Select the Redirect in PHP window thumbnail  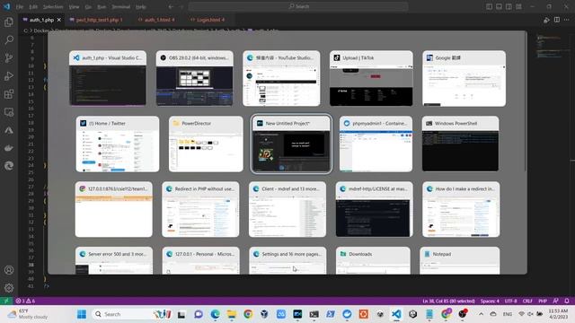click(200, 209)
